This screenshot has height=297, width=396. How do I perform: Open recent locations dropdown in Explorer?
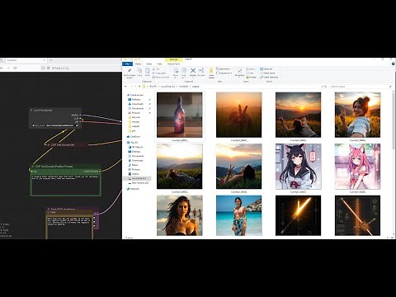click(x=135, y=87)
